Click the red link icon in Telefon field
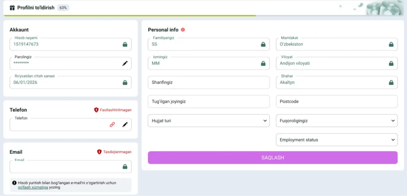Screen dimensions: 407x196 tap(112, 124)
